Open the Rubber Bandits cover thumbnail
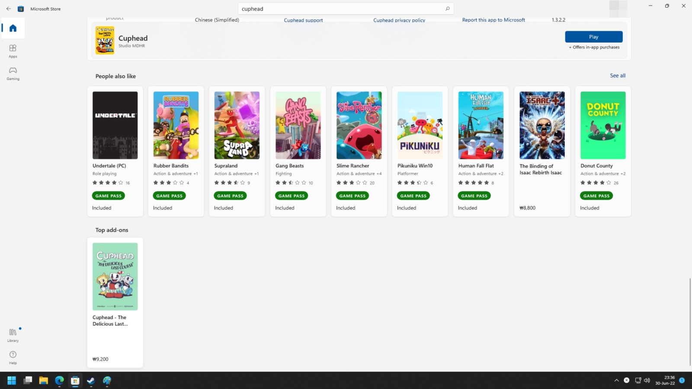The image size is (692, 389). 176,125
